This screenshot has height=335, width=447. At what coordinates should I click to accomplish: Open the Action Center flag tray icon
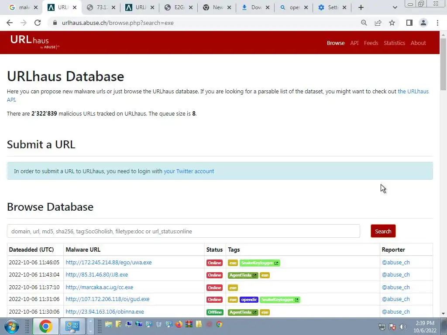(392, 327)
